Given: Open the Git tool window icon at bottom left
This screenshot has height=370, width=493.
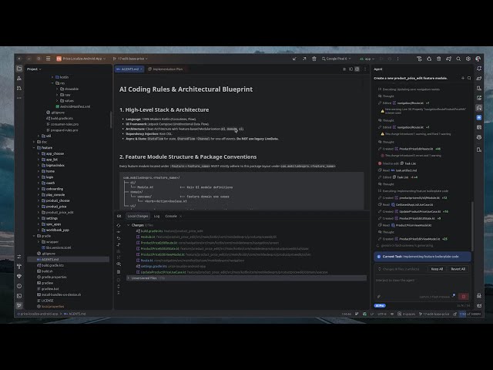Looking at the screenshot, I should point(19,305).
